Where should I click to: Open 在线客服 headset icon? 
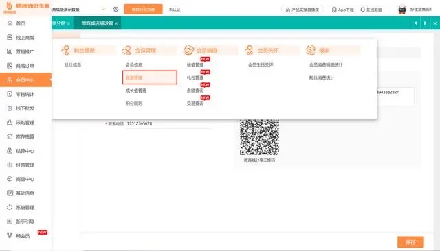(362, 10)
